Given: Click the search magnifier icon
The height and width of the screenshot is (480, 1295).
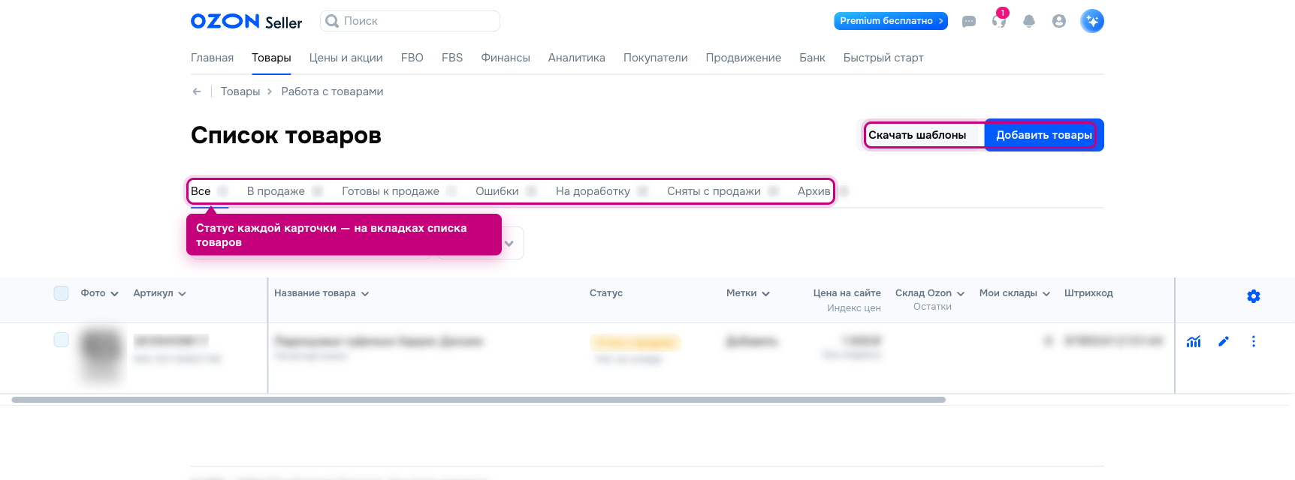Looking at the screenshot, I should (x=332, y=21).
